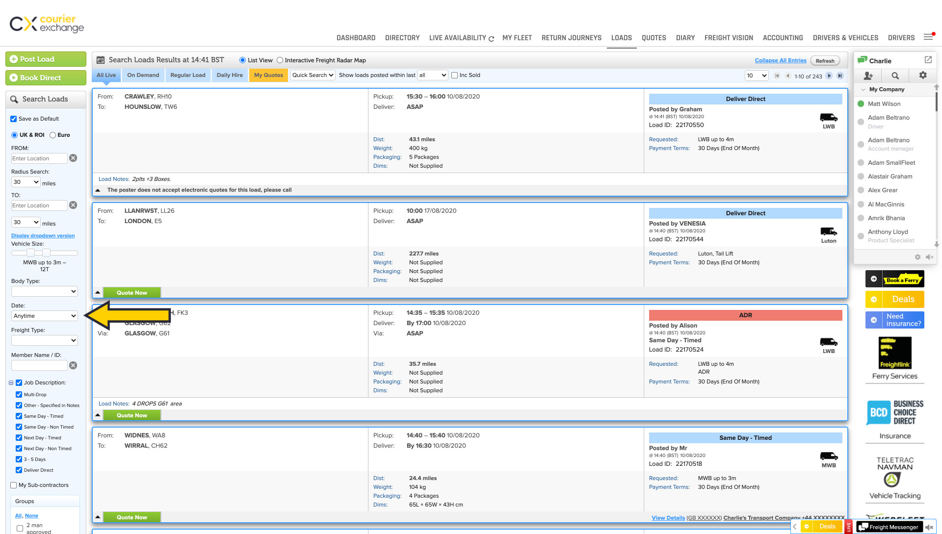Clear the FROM location field
Image resolution: width=942 pixels, height=534 pixels.
click(73, 158)
